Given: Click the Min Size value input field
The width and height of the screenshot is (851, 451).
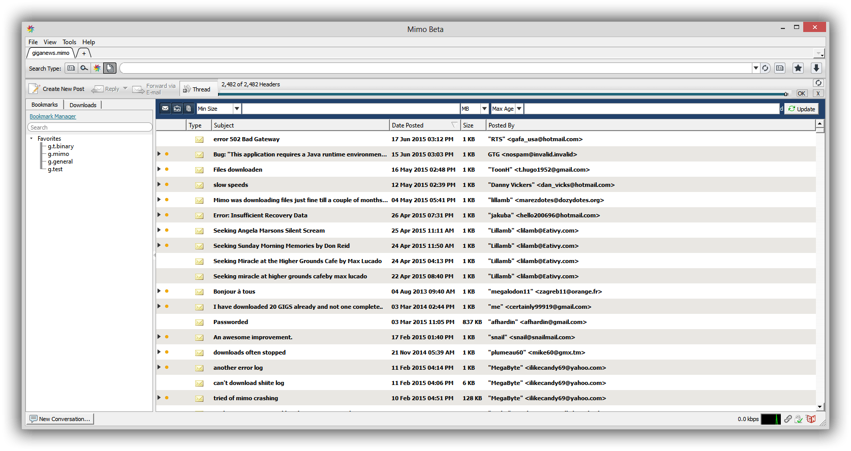Looking at the screenshot, I should click(x=351, y=109).
